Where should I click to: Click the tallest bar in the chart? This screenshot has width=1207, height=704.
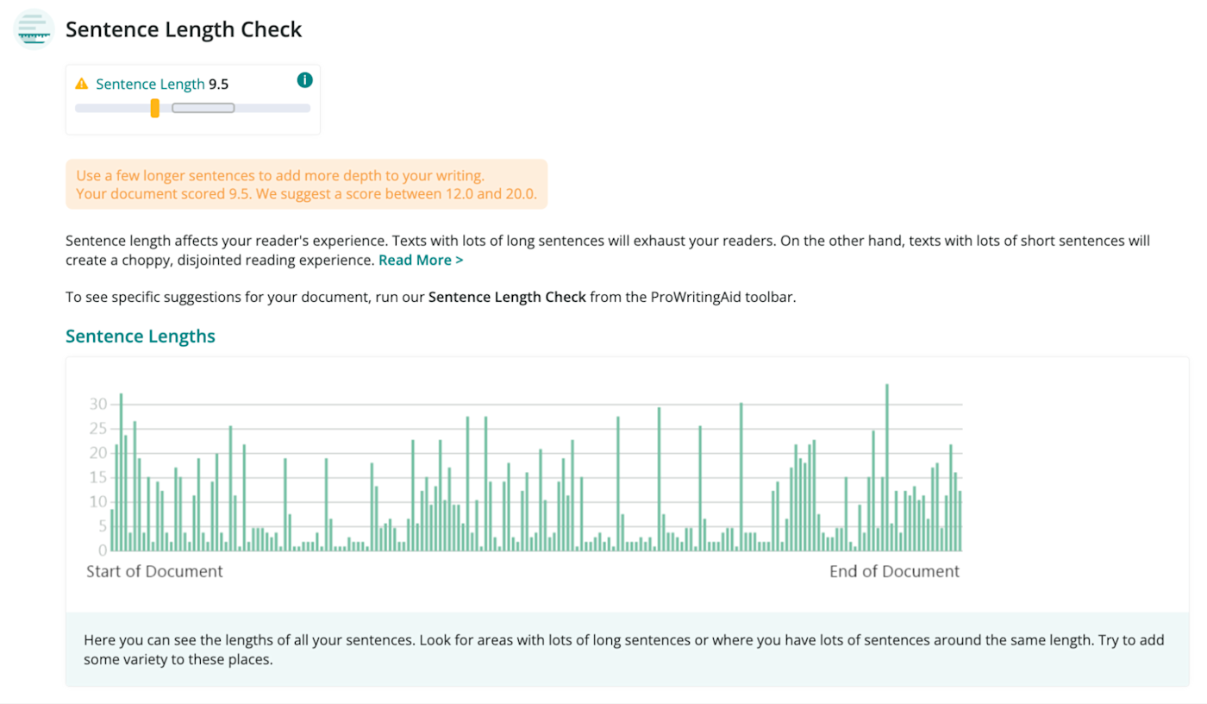click(x=887, y=466)
